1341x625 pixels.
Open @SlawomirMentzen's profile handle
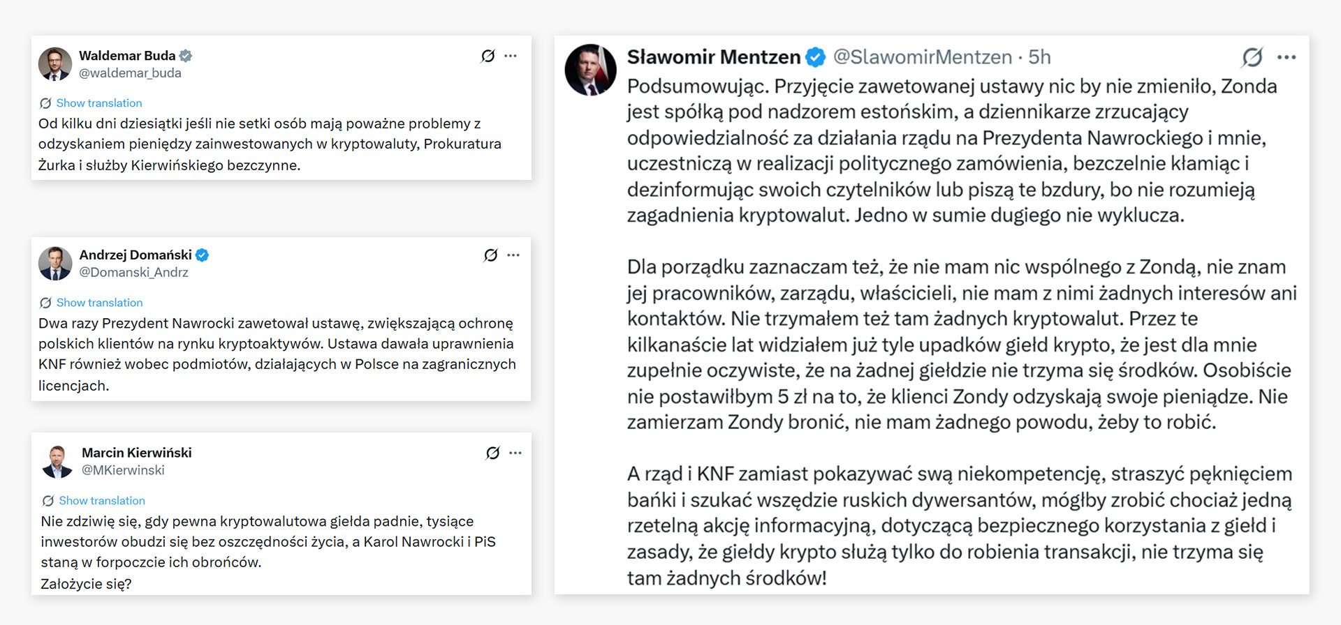point(922,57)
